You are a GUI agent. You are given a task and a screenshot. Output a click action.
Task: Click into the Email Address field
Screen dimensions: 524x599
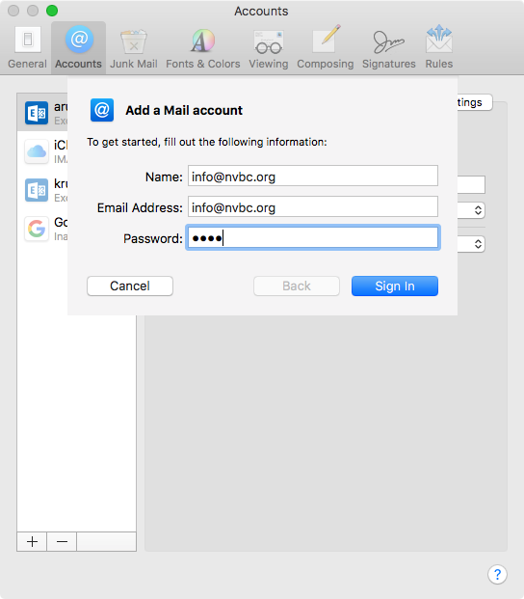[x=313, y=206]
